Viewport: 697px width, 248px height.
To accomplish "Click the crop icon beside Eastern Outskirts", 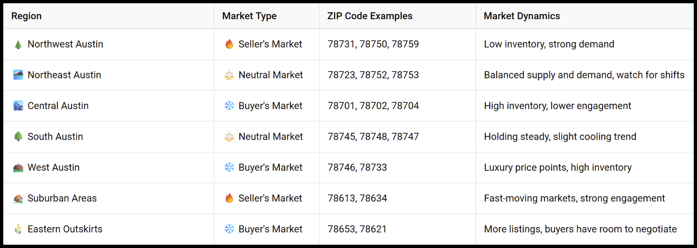I will point(18,229).
